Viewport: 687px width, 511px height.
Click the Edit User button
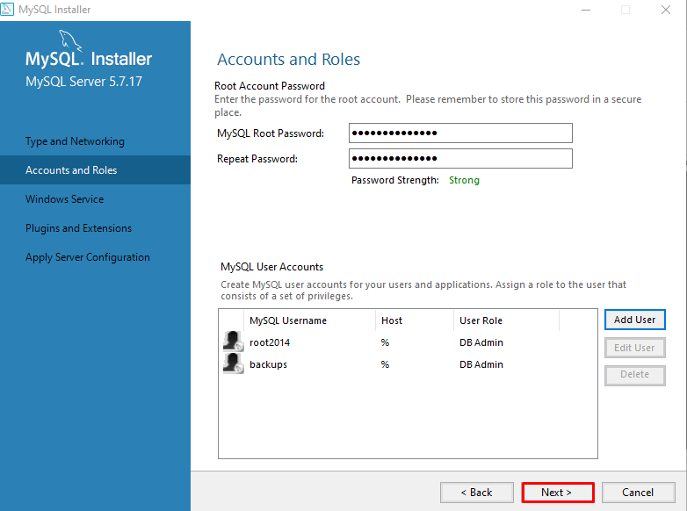635,348
